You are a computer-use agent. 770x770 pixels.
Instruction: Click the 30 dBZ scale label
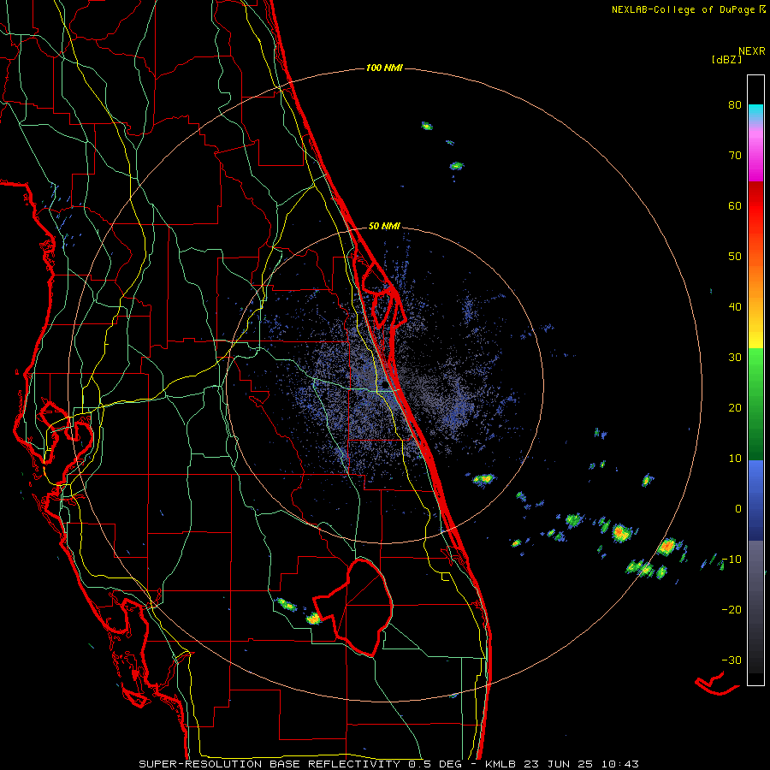(x=735, y=358)
